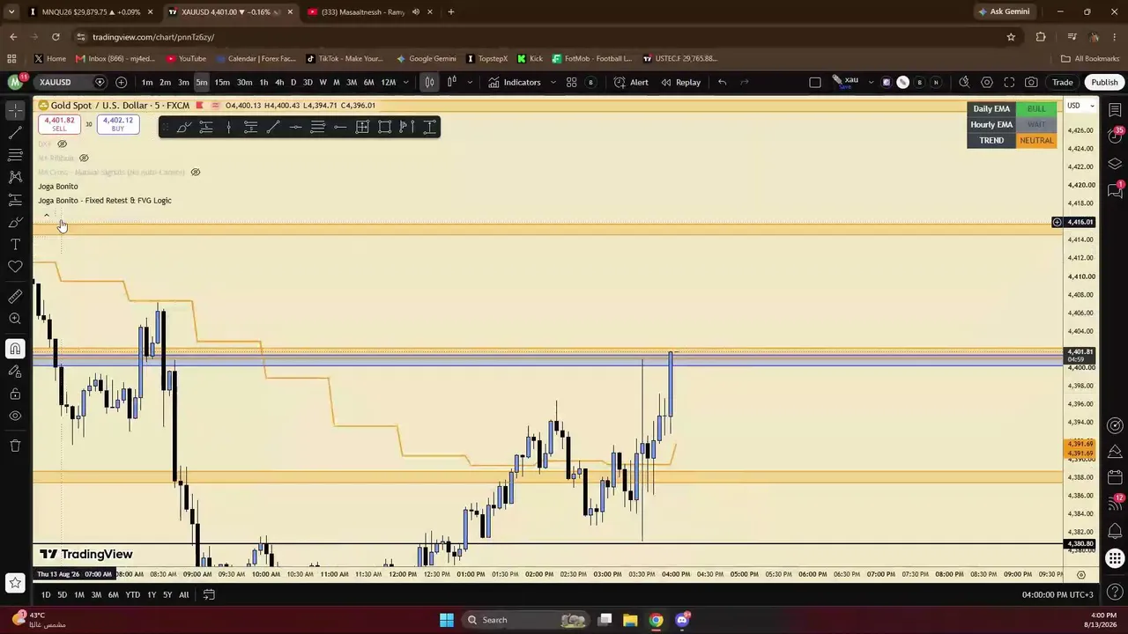Show the hidden MA Ribbon indicator
The width and height of the screenshot is (1128, 634).
coord(84,158)
